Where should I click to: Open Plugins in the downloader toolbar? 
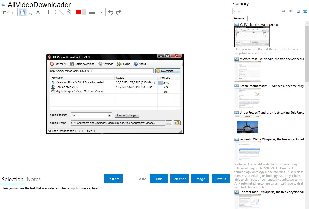coord(124,64)
